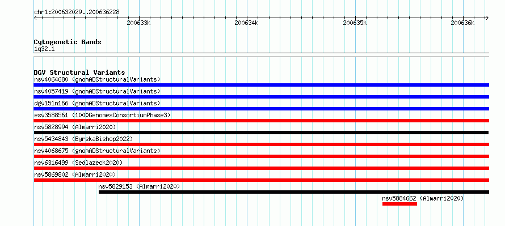Click the Cytogenetic Bands track title
505x226 pixels.
68,42
